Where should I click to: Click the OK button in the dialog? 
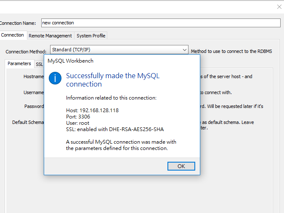click(181, 166)
